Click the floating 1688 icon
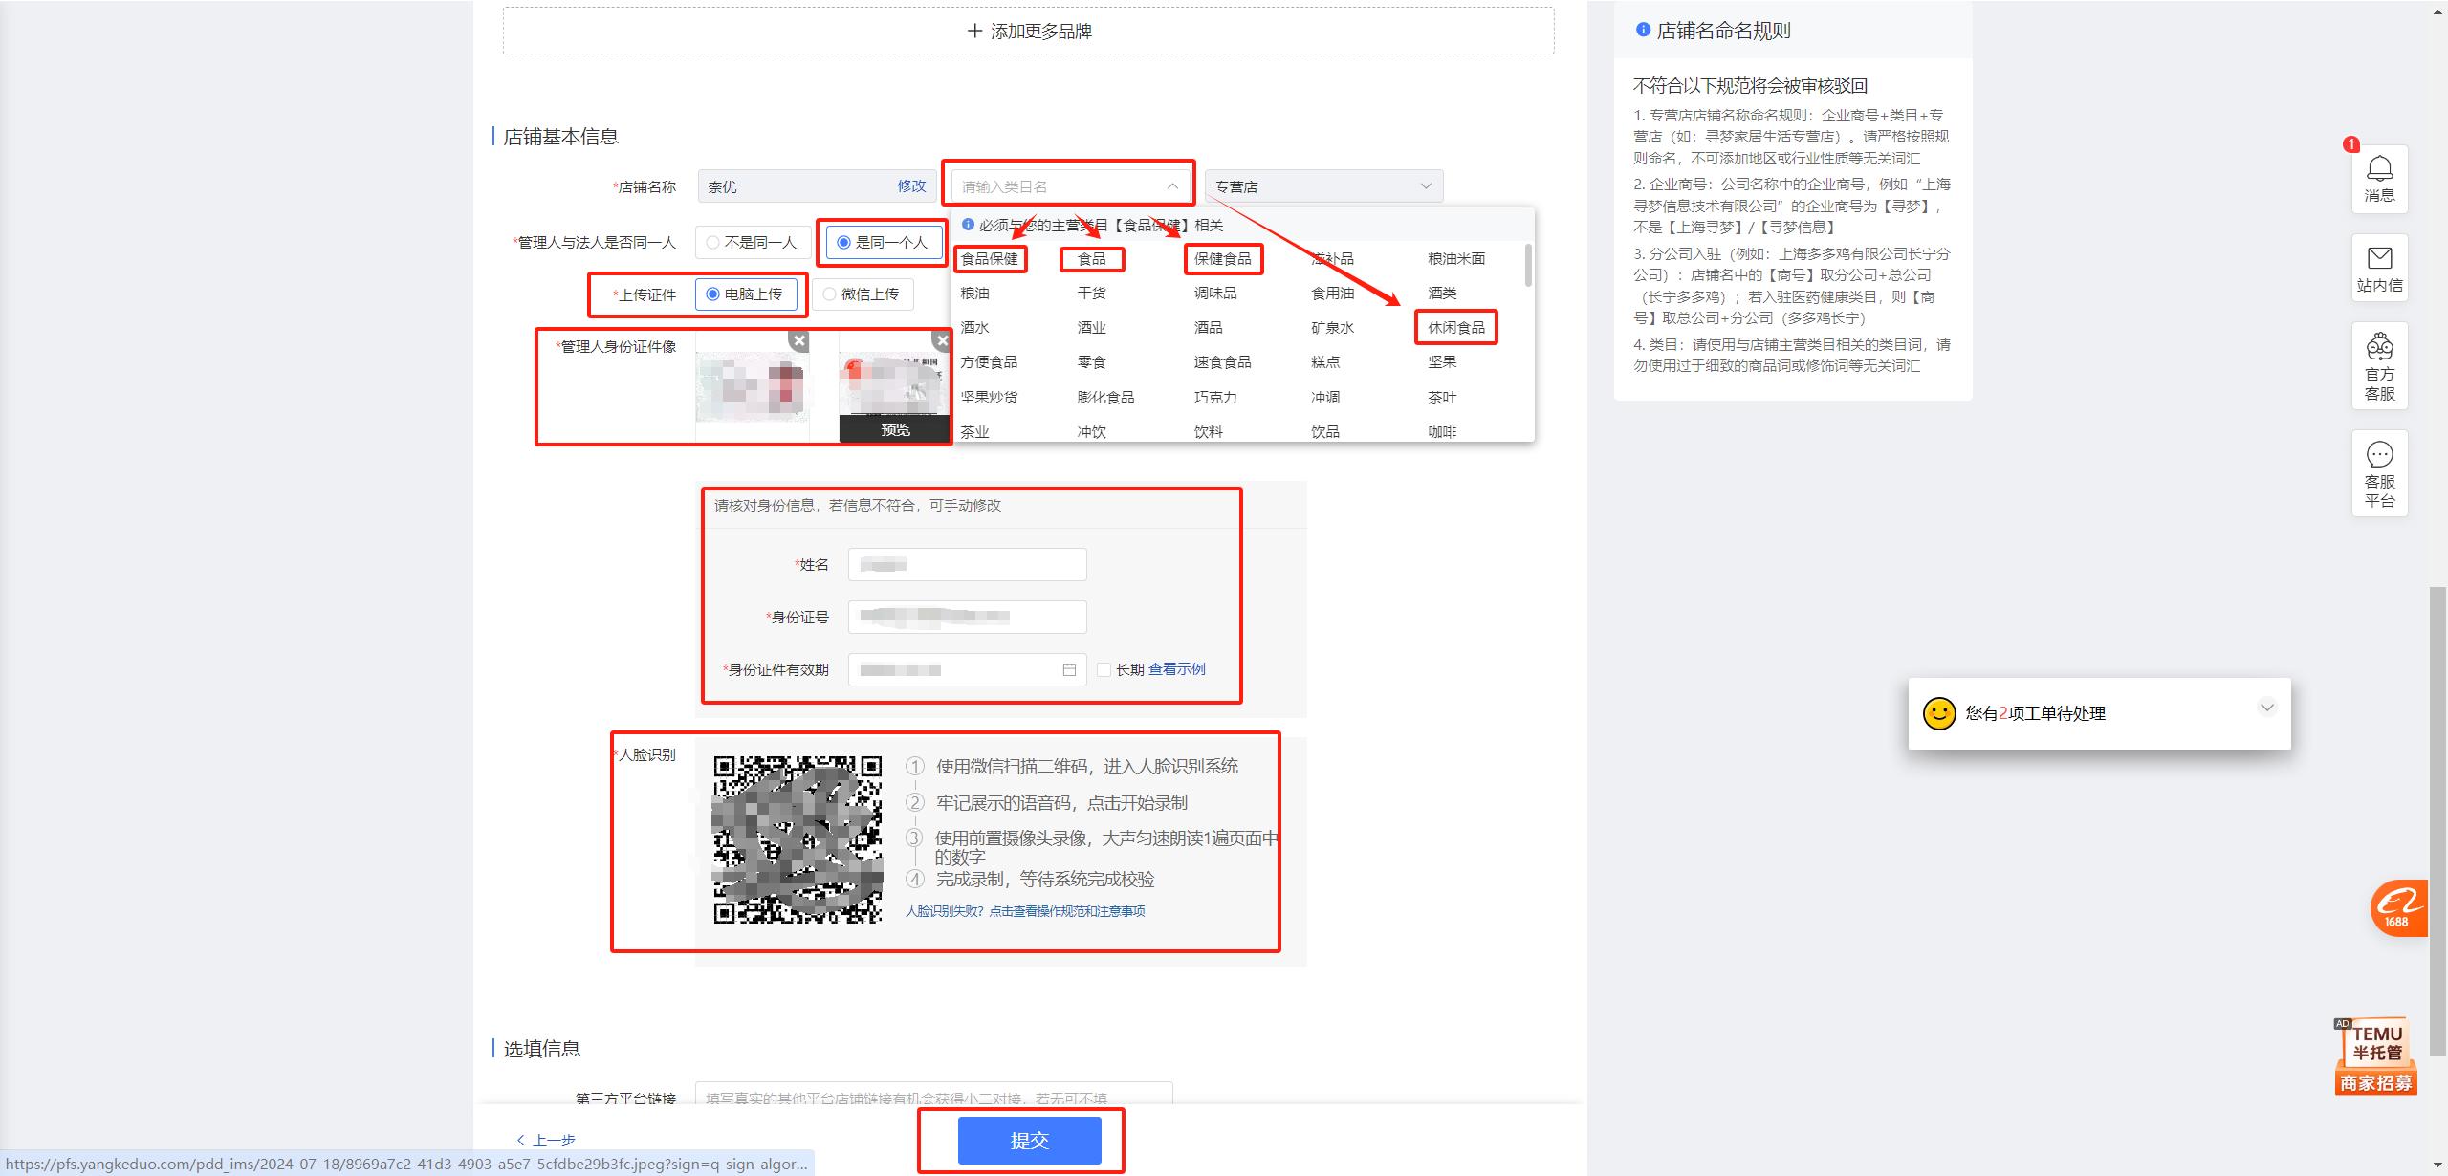This screenshot has width=2448, height=1176. tap(2397, 908)
